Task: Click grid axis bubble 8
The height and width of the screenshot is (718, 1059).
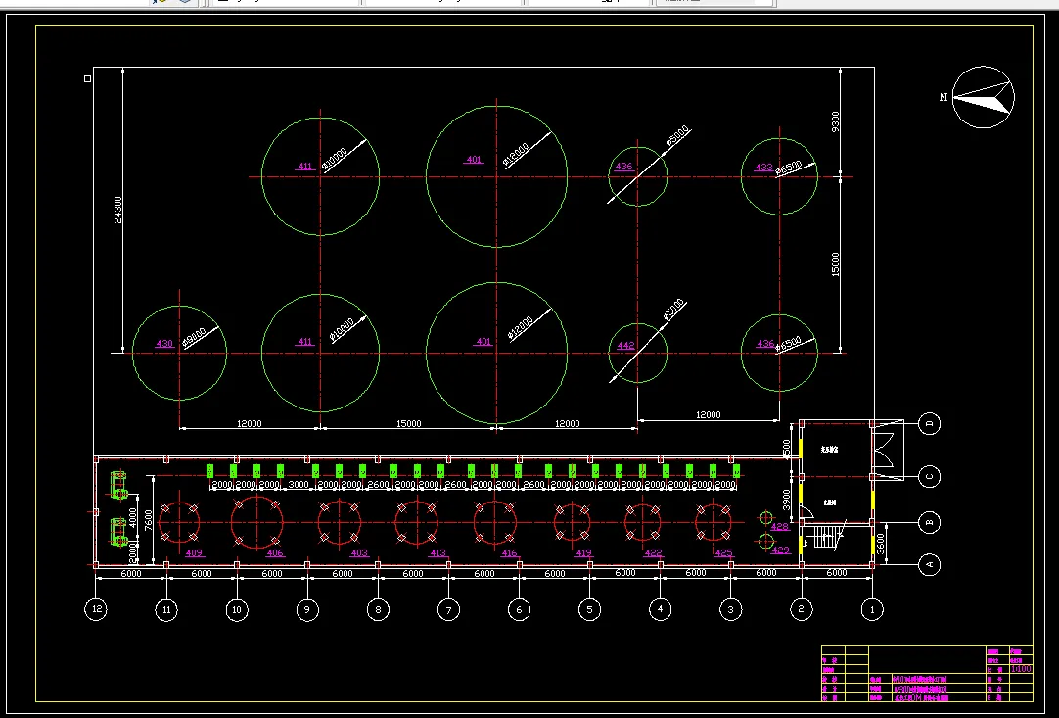Action: (378, 610)
